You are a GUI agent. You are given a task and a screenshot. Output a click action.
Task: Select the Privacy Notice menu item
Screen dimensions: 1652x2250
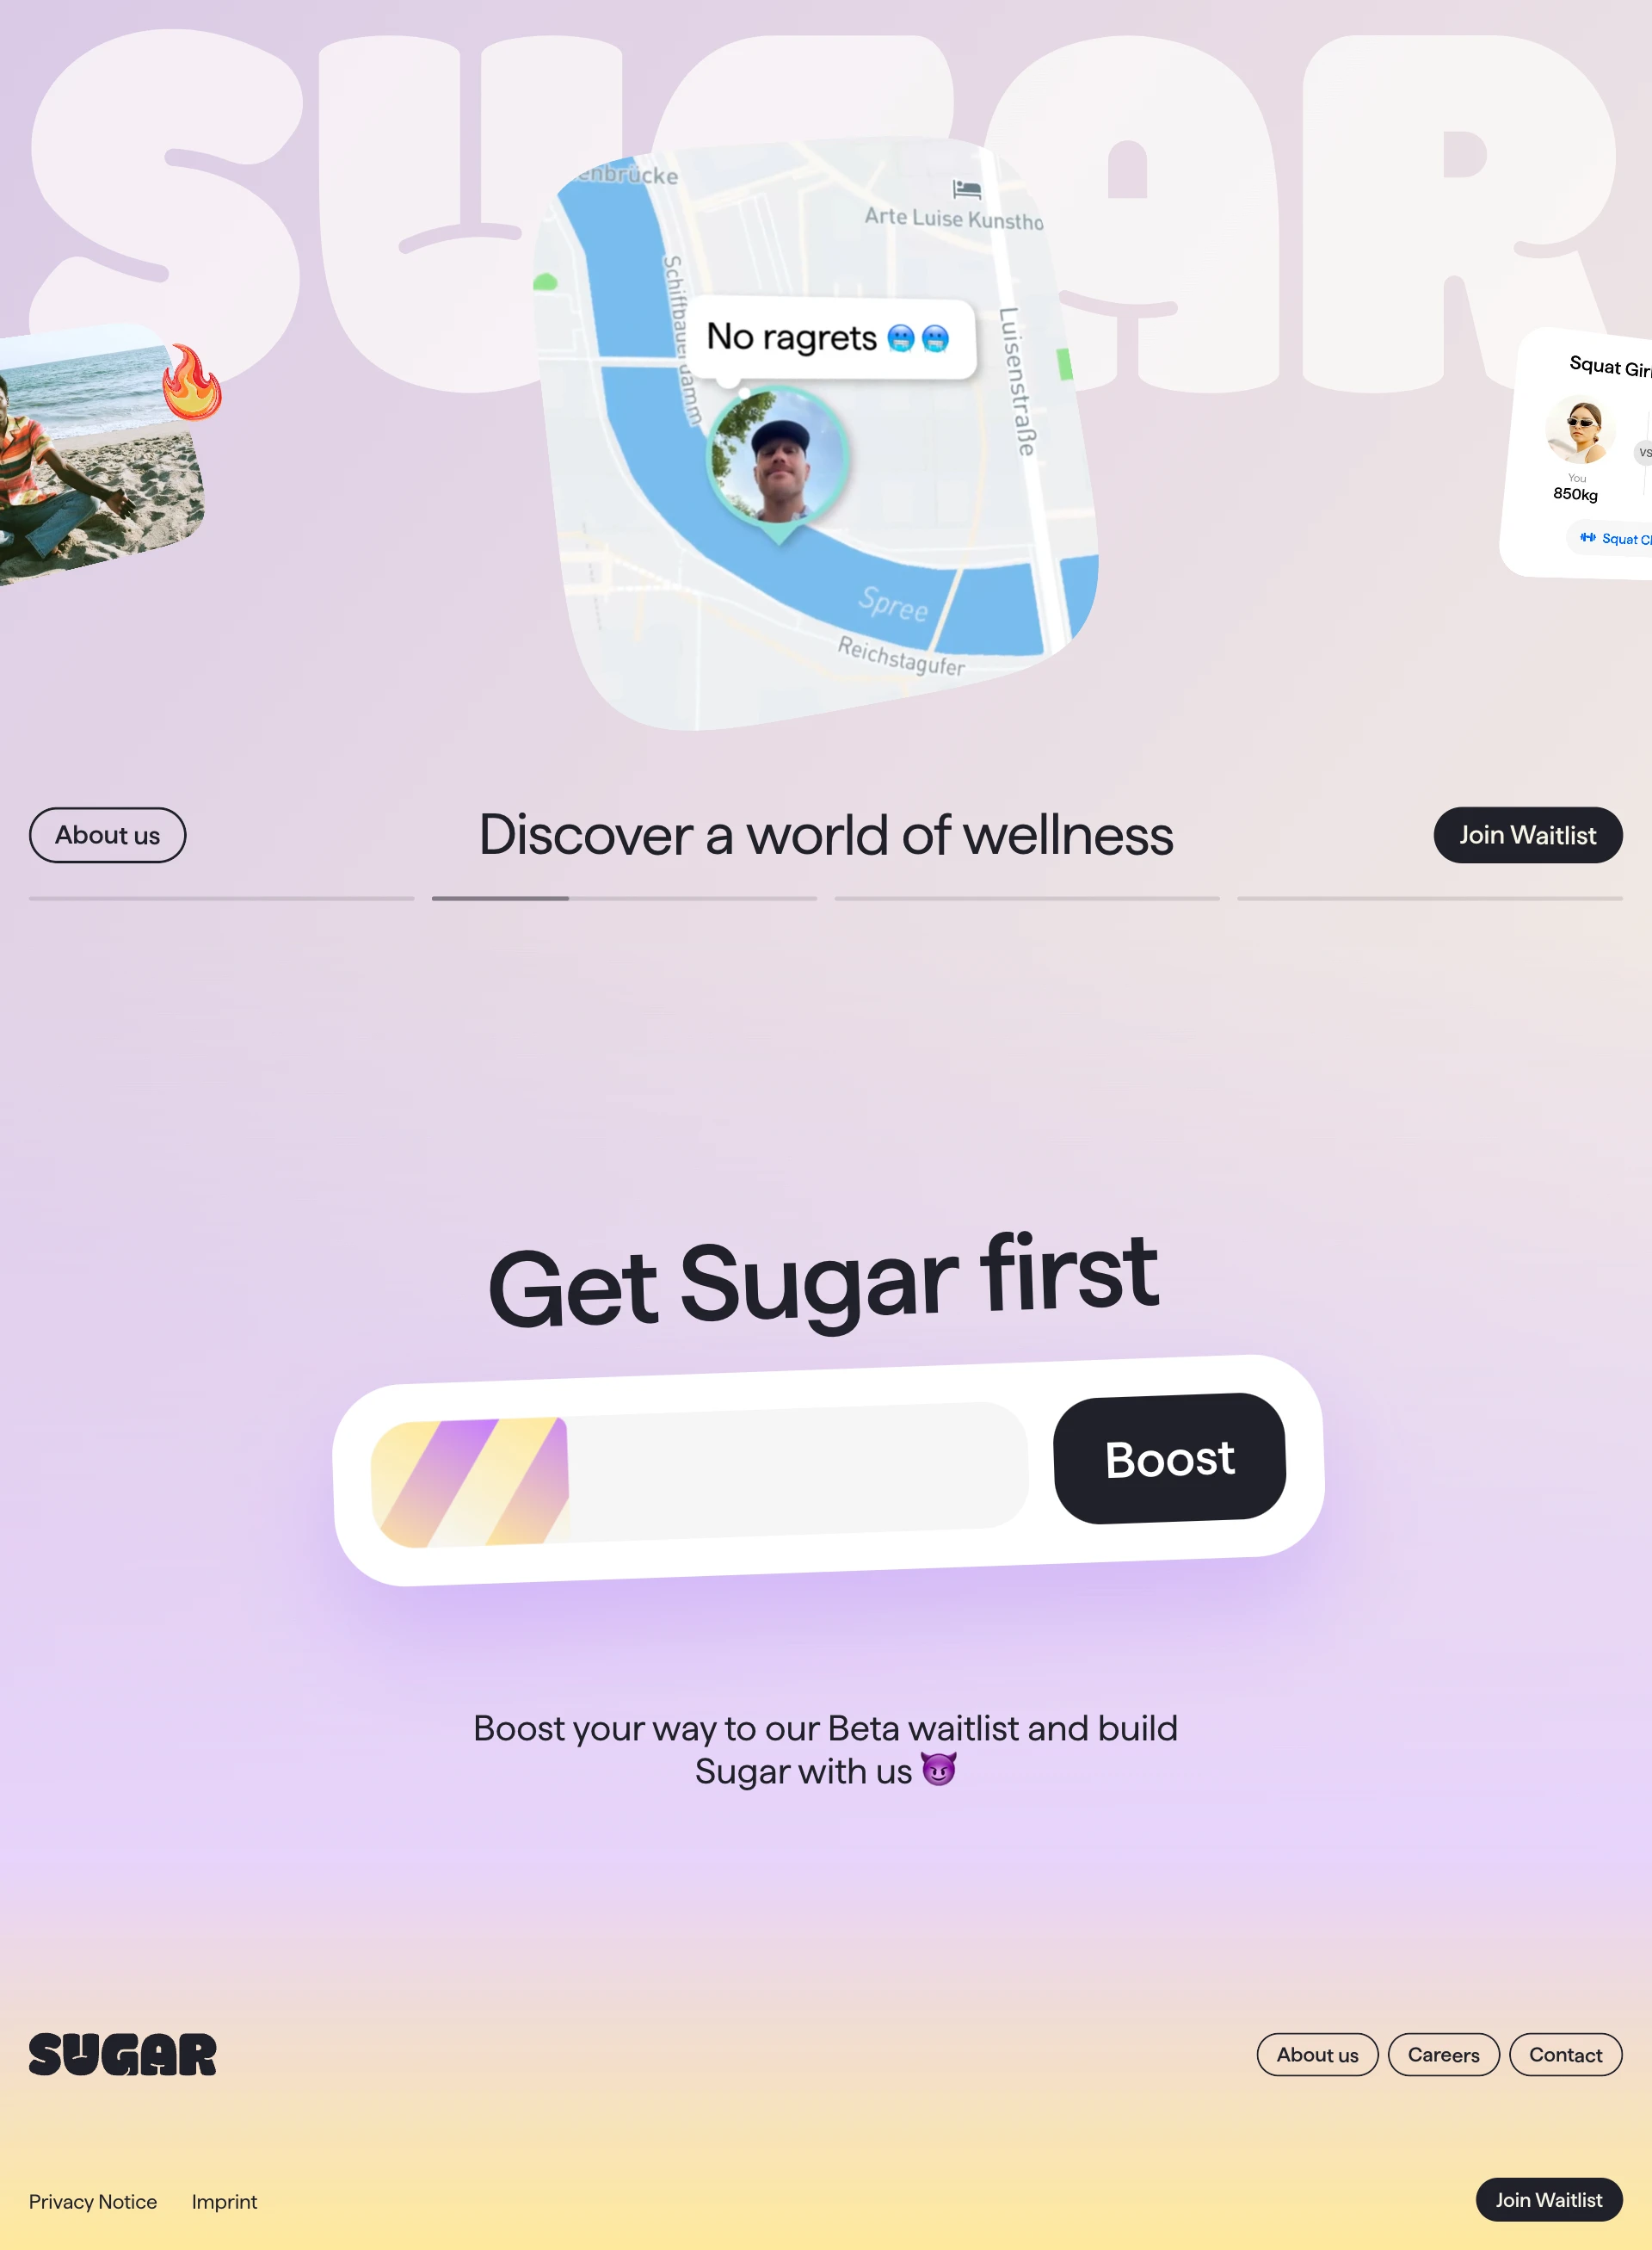click(93, 2199)
